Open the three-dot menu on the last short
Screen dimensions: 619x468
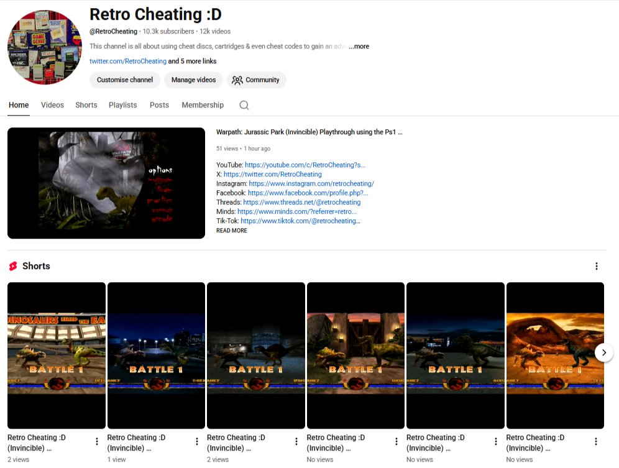click(x=597, y=441)
